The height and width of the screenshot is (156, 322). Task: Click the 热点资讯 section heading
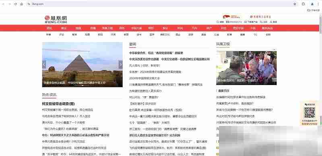pyautogui.click(x=49, y=95)
